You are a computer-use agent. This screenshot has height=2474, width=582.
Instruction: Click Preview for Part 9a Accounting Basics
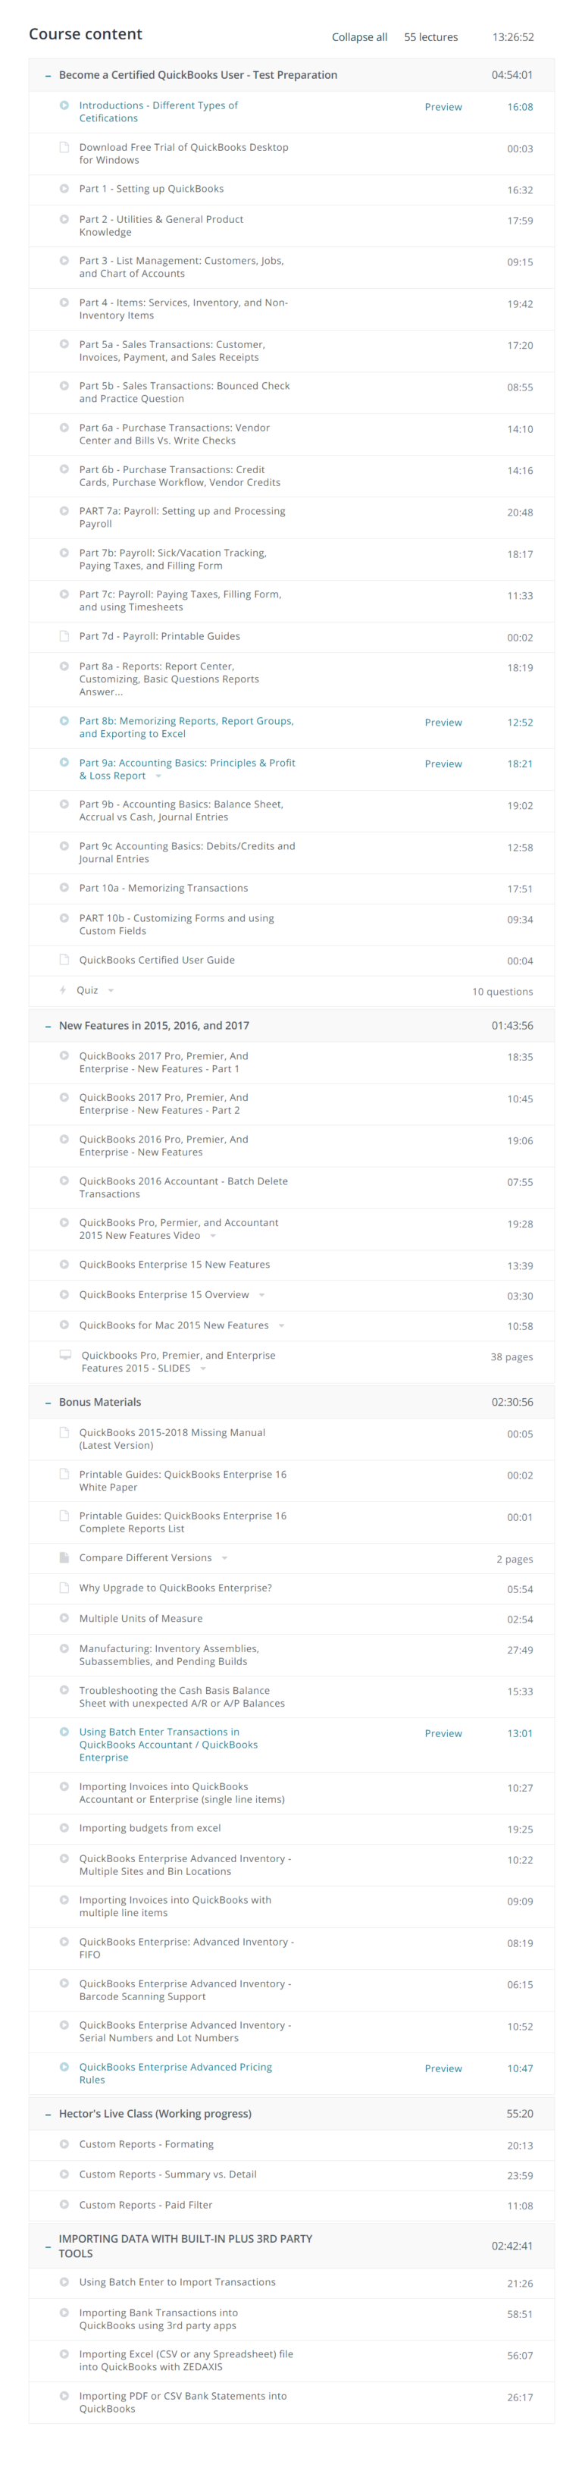coord(443,764)
